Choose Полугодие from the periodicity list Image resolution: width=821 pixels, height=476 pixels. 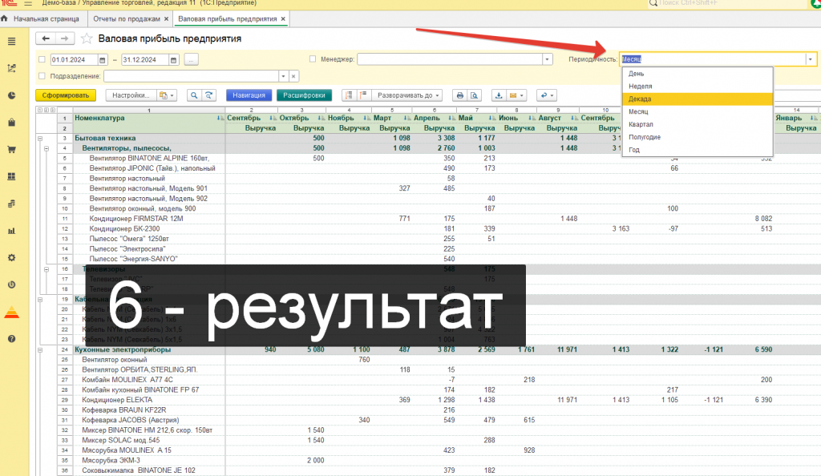(x=698, y=137)
